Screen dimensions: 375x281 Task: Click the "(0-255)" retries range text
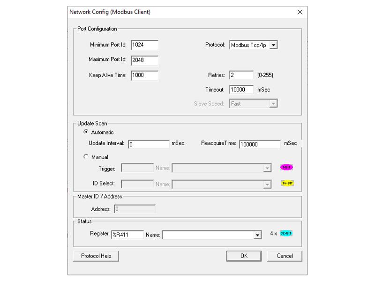pos(265,75)
